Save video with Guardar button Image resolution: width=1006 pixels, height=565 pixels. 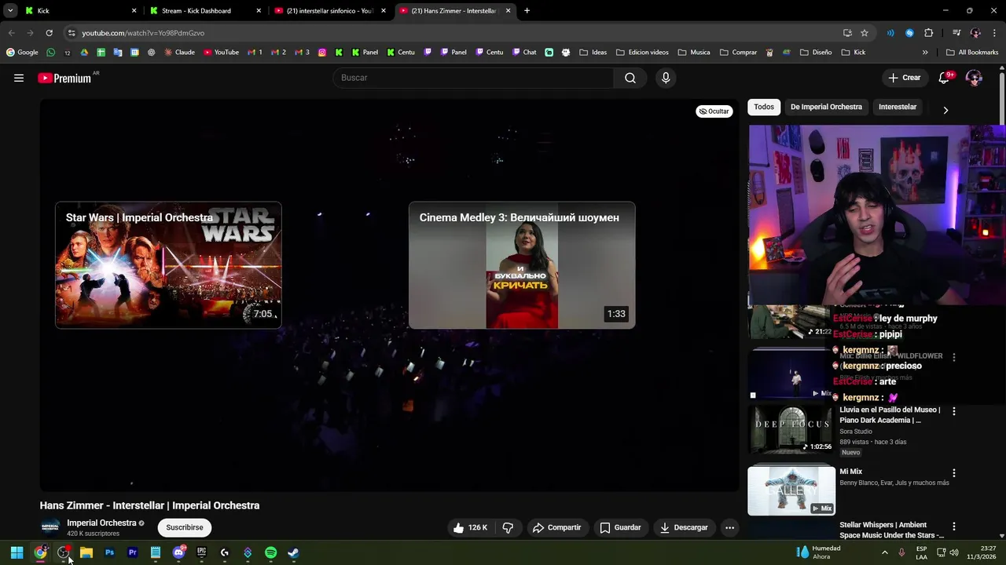(x=620, y=527)
